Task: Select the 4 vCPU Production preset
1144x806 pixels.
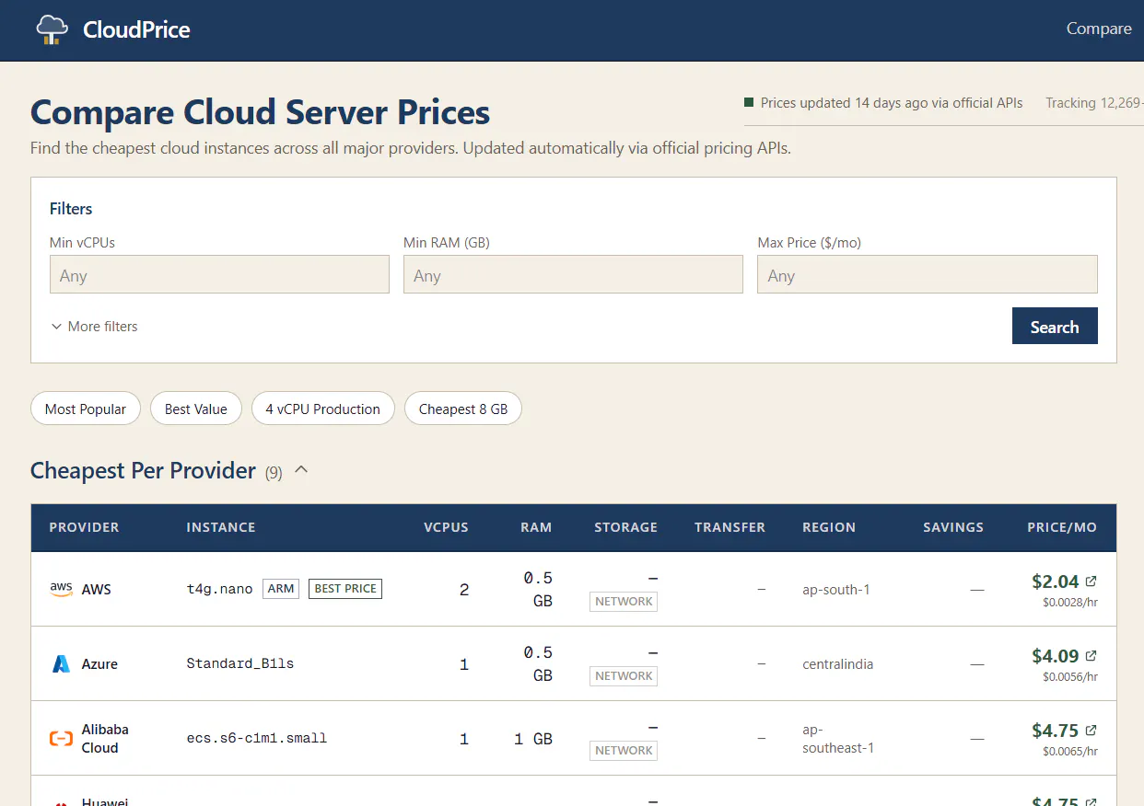Action: (x=323, y=409)
